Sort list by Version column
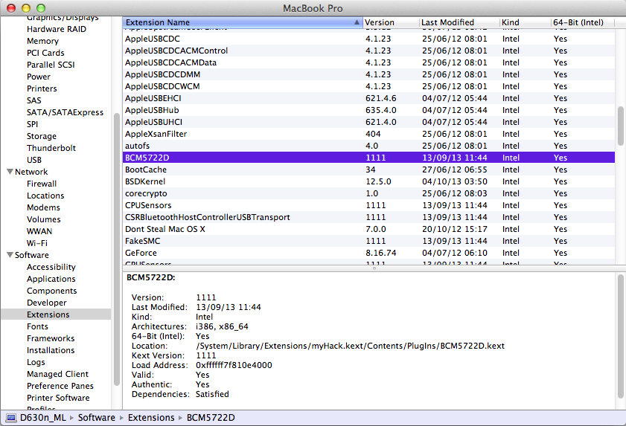Screen dimensions: 626x426 (x=389, y=22)
